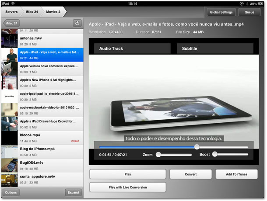The height and width of the screenshot is (201, 267).
Task: Click the Apple's New iPhone 4 Ad thumbnail
Action: click(10, 83)
